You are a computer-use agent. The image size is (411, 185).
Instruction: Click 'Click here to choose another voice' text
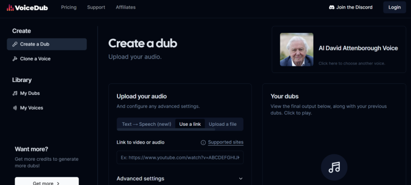tap(352, 64)
